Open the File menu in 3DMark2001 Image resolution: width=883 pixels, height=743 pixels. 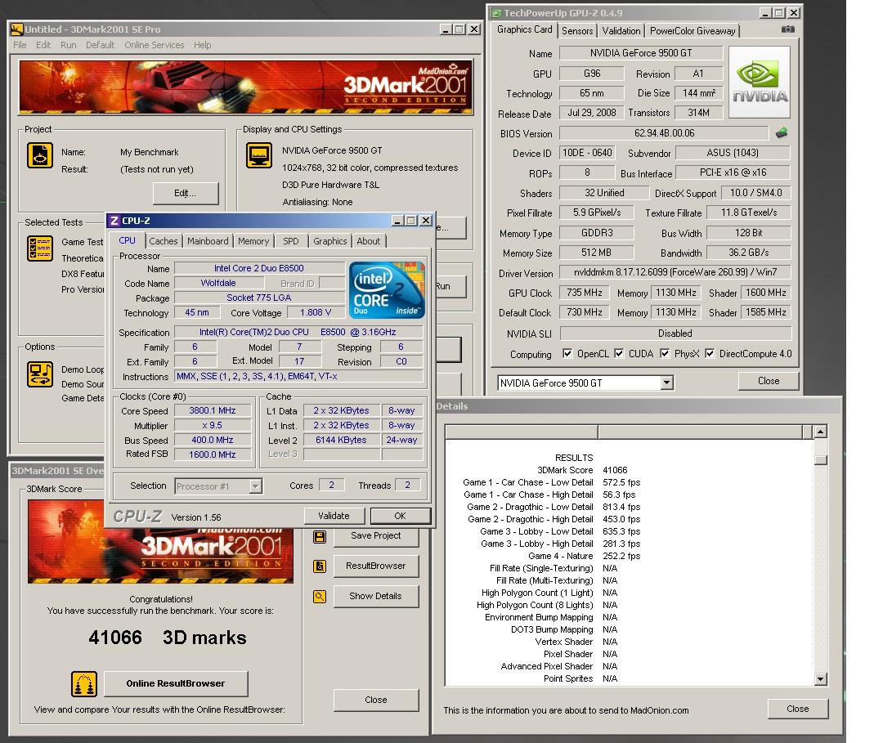20,45
